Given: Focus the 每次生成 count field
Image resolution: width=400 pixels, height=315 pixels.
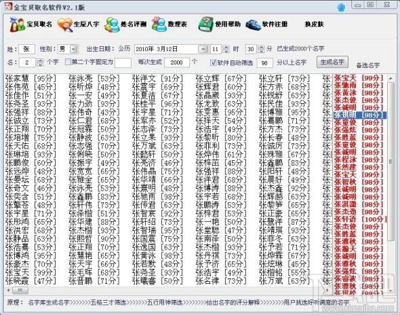Looking at the screenshot, I should pyautogui.click(x=176, y=62).
